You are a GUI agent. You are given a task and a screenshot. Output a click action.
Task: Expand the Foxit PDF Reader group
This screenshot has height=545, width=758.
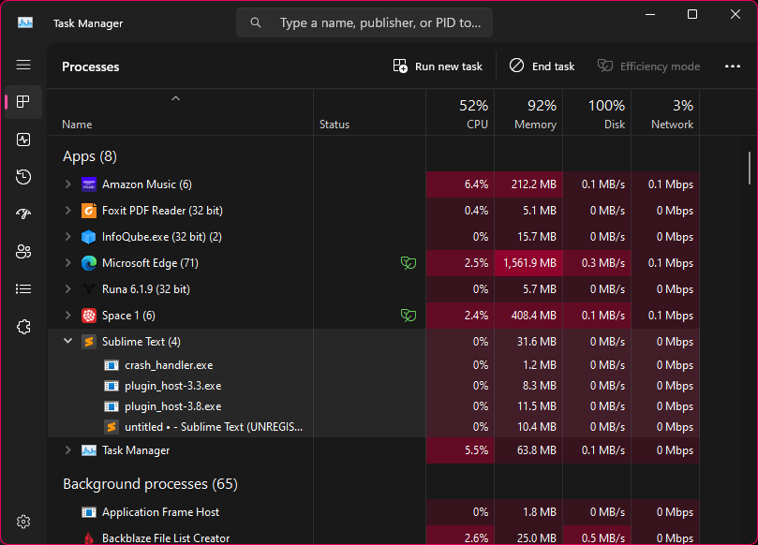tap(67, 210)
